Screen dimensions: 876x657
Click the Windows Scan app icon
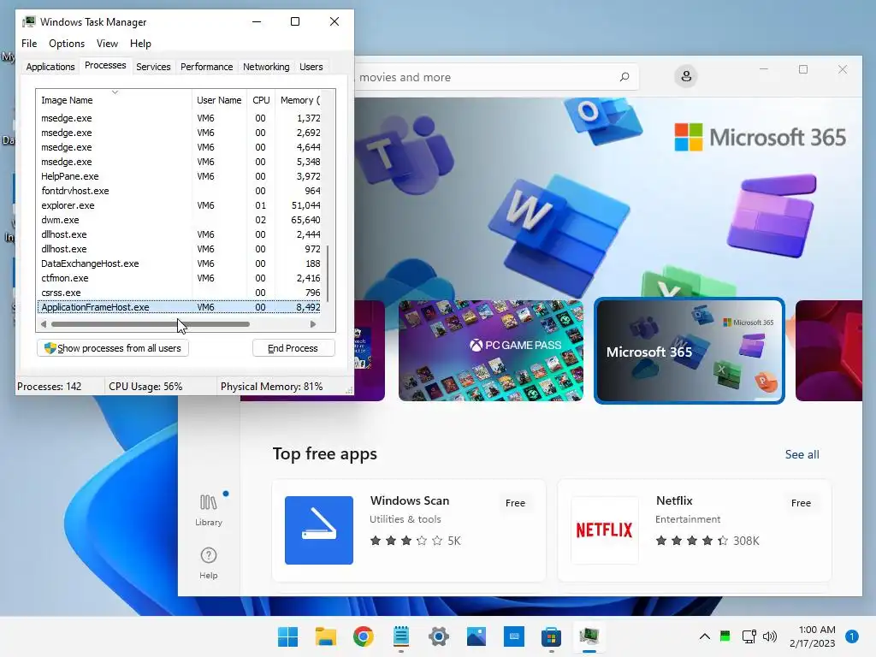point(319,530)
